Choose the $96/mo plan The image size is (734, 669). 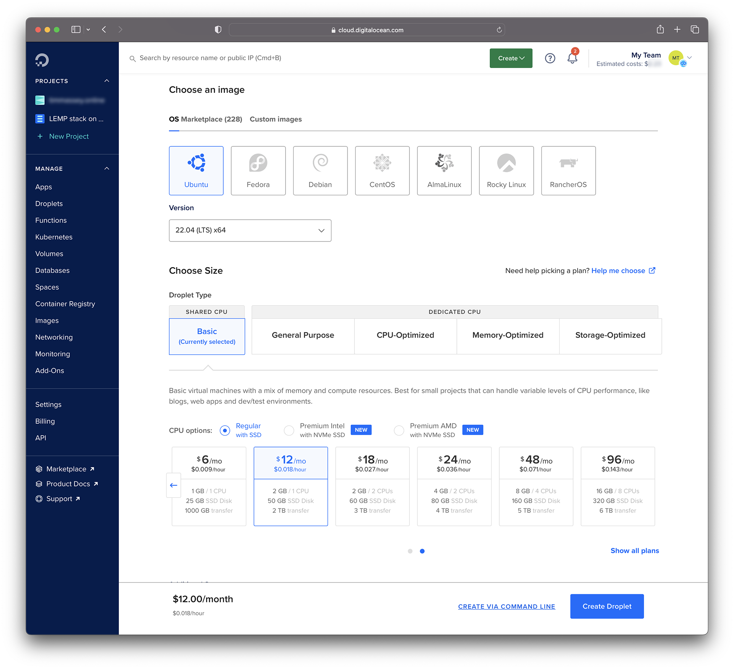(618, 486)
